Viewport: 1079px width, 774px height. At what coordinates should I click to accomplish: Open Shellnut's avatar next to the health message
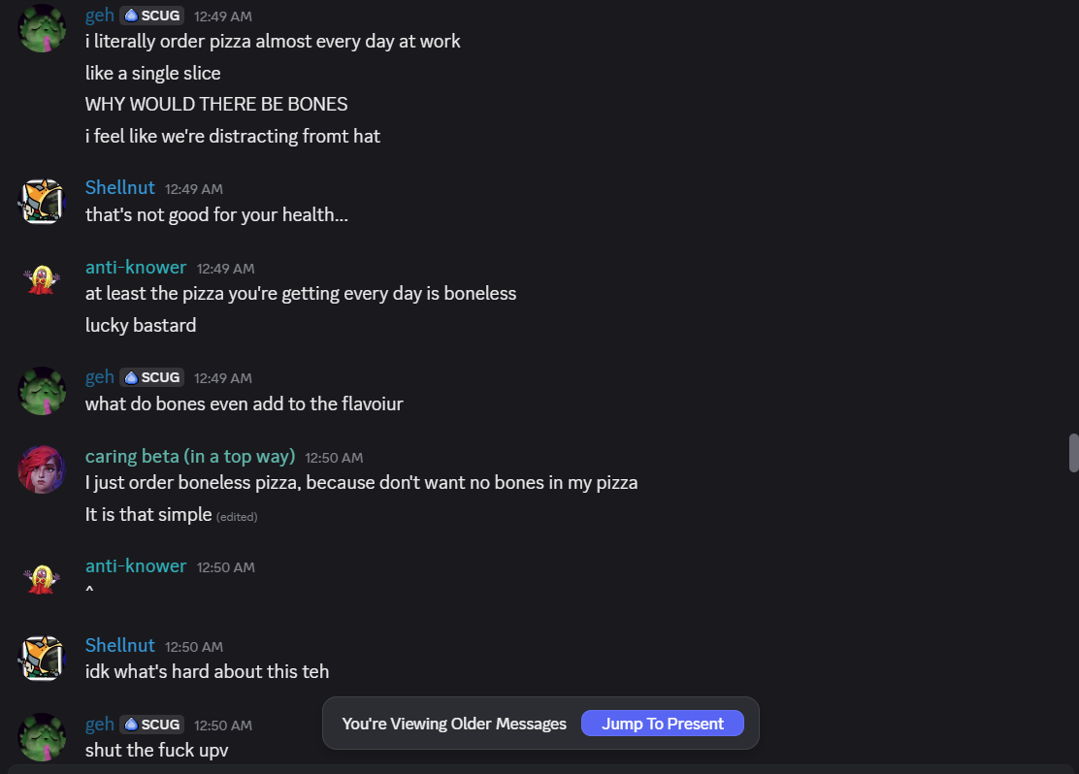click(x=42, y=201)
